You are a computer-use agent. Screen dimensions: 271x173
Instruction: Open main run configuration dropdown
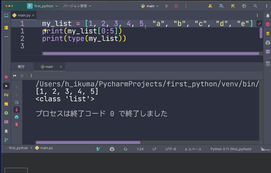click(x=150, y=6)
